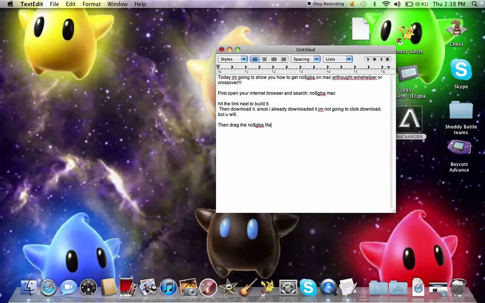Open the Spacing dropdown
Image resolution: width=485 pixels, height=303 pixels.
(x=305, y=59)
